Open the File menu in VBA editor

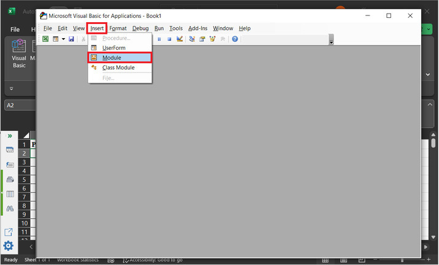point(48,28)
